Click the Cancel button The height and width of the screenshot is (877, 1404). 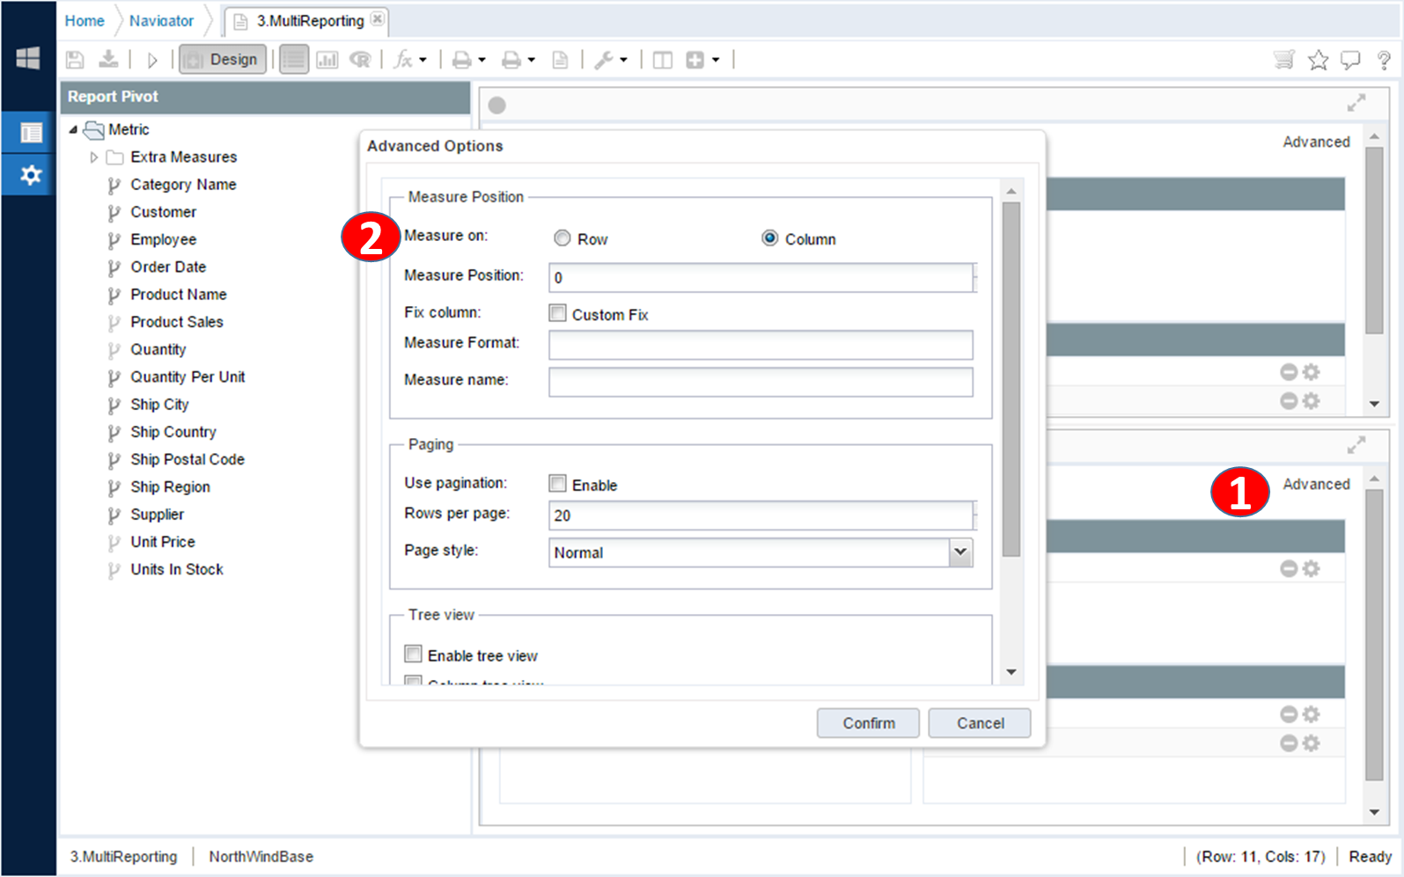[x=979, y=723]
